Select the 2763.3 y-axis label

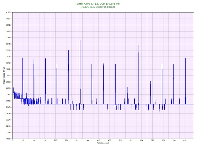[x=9, y=95]
